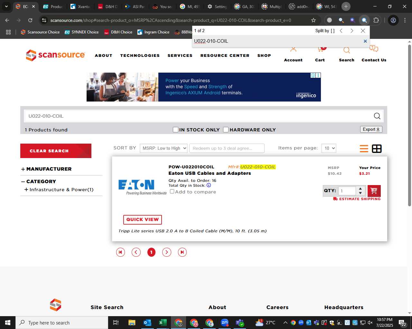Open the RESOURCE CENTER menu

(225, 56)
